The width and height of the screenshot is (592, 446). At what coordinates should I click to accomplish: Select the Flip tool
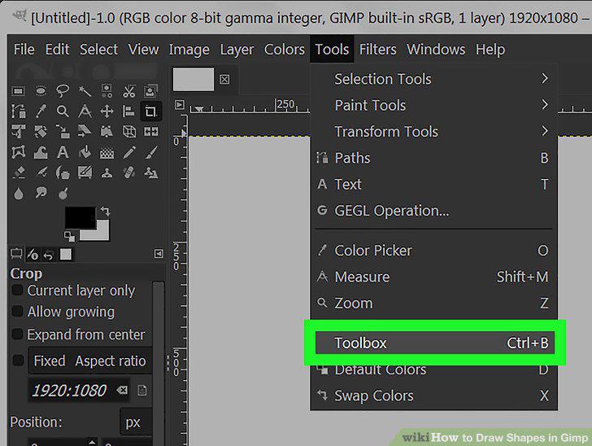[x=151, y=132]
